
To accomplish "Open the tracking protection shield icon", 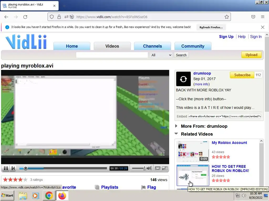I will click(52, 17).
